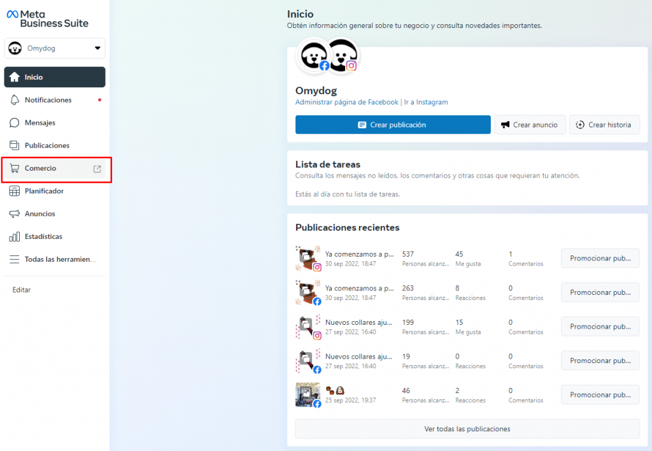Select Inicio in the sidebar
The width and height of the screenshot is (652, 451).
coord(55,77)
